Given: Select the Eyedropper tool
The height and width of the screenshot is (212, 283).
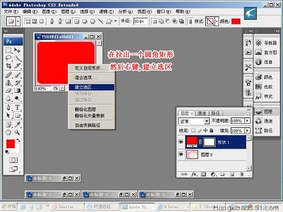Looking at the screenshot, I should 18,124.
